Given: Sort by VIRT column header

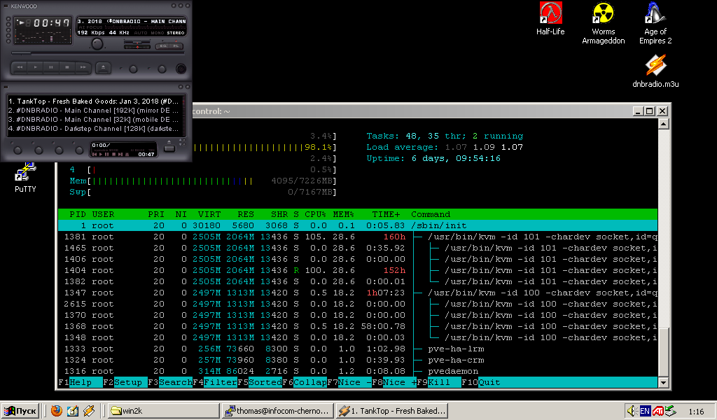Looking at the screenshot, I should point(209,214).
